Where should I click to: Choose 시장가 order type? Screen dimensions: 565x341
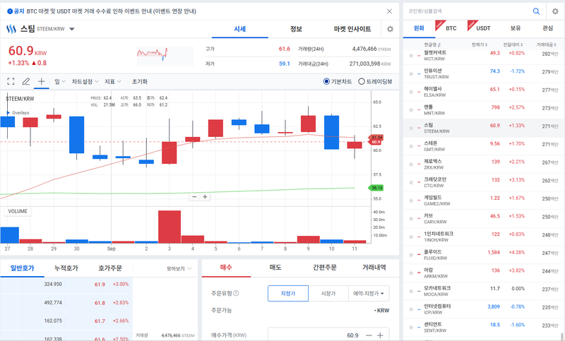[328, 294]
